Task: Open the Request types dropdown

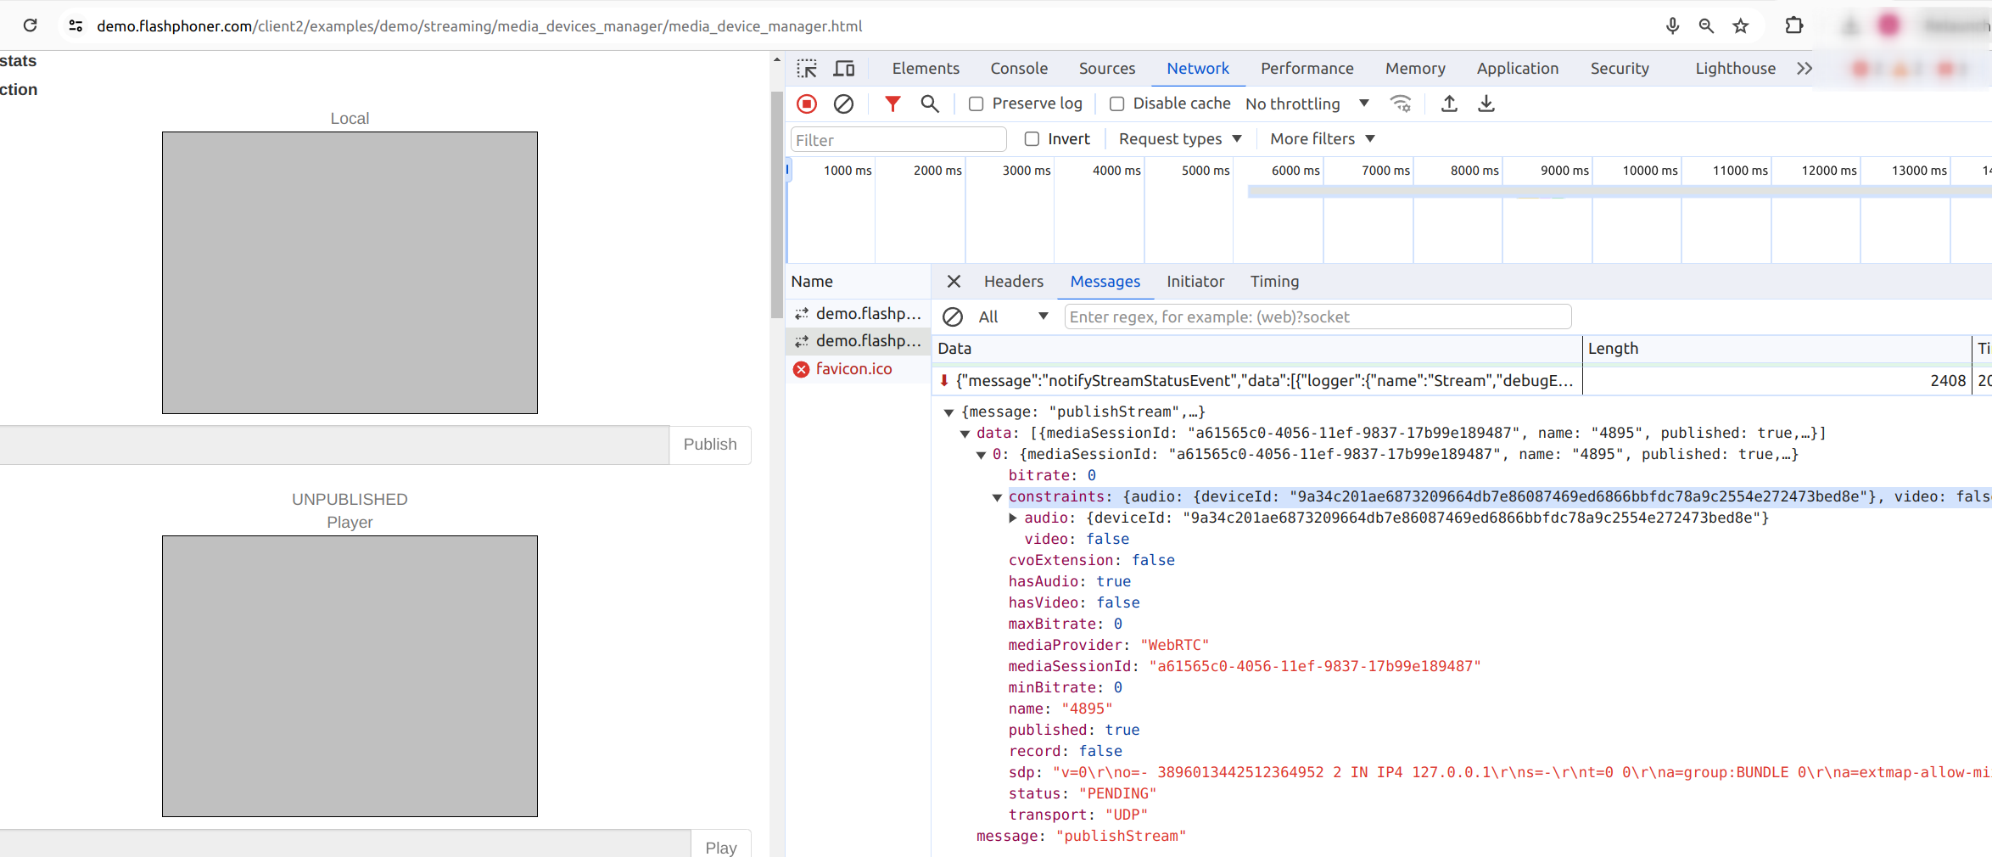Action: (x=1180, y=139)
